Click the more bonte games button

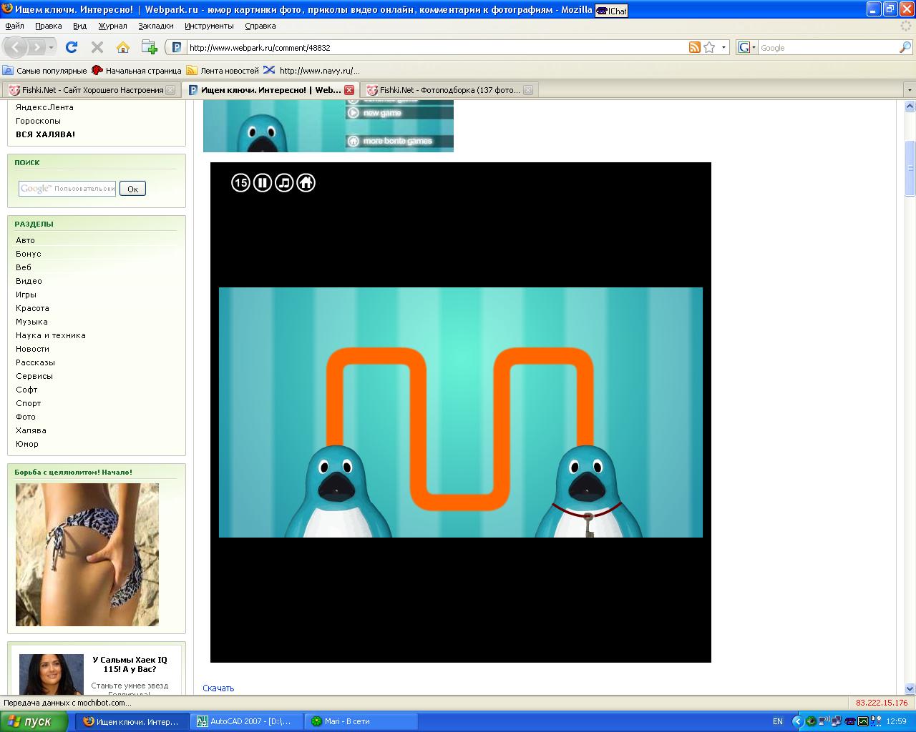click(399, 141)
